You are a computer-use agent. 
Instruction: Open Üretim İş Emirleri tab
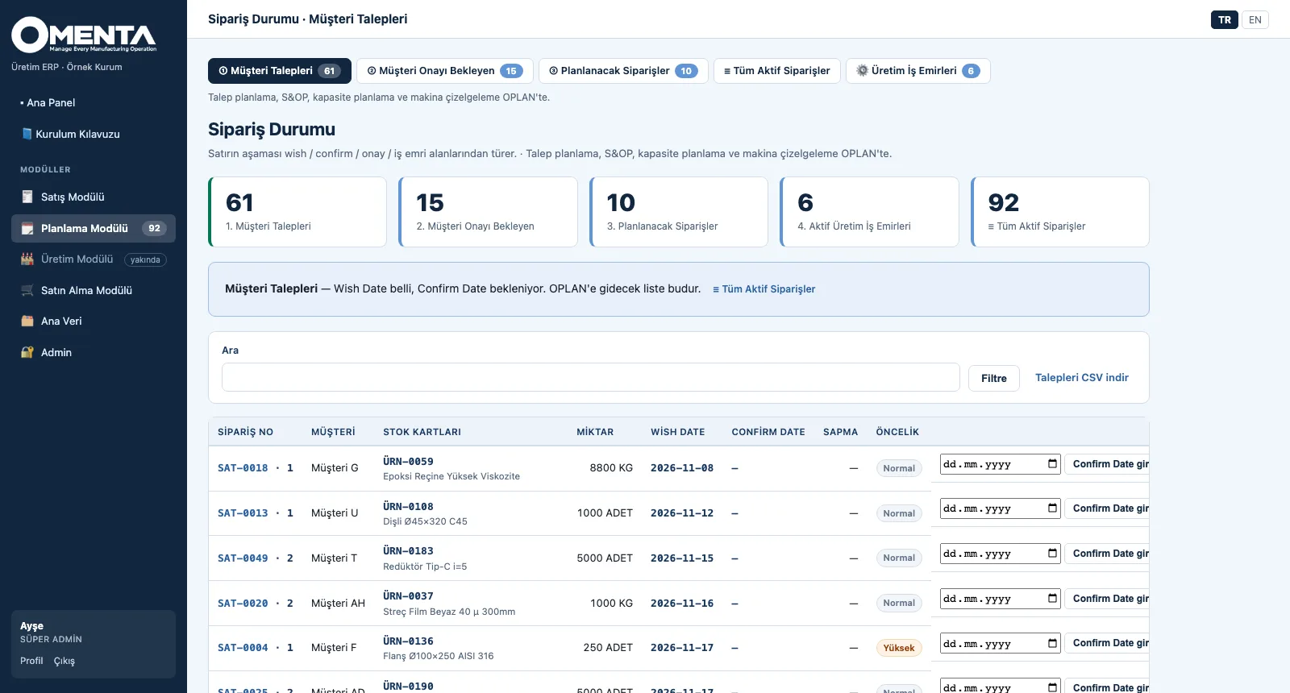[918, 71]
